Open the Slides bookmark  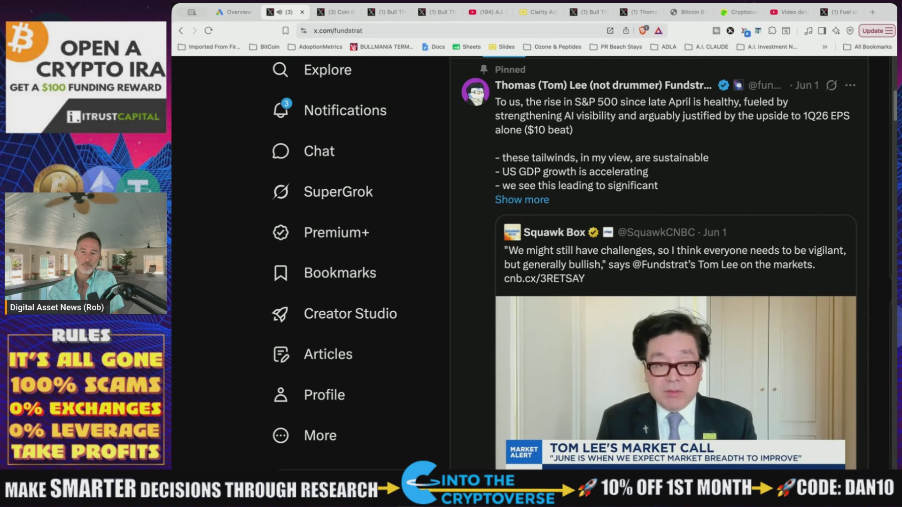point(502,47)
